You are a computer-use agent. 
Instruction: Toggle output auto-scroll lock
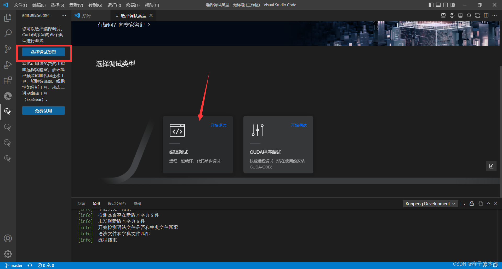click(472, 203)
